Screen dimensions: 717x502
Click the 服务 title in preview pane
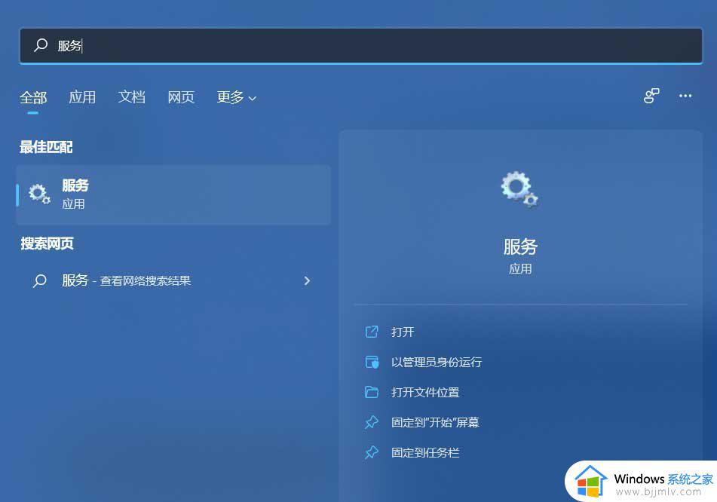click(x=520, y=247)
